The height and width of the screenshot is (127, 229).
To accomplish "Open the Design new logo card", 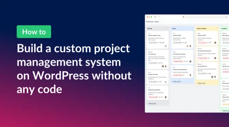I will click(157, 77).
